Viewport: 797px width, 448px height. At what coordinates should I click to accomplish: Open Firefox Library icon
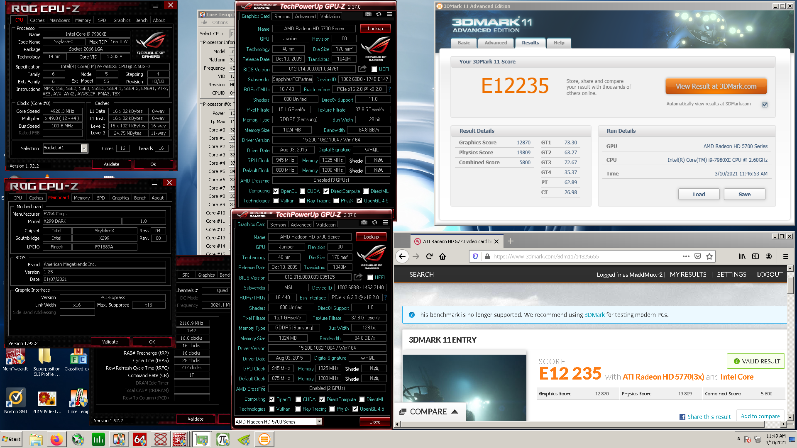pyautogui.click(x=742, y=256)
